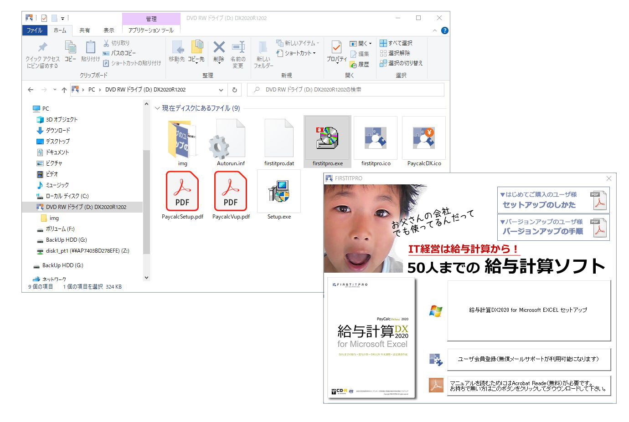Click the DVD drive search field
The height and width of the screenshot is (422, 629).
[x=345, y=90]
